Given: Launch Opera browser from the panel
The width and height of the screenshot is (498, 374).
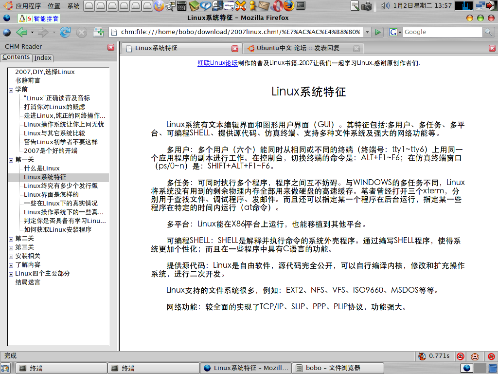Looking at the screenshot, I should pos(277,5).
